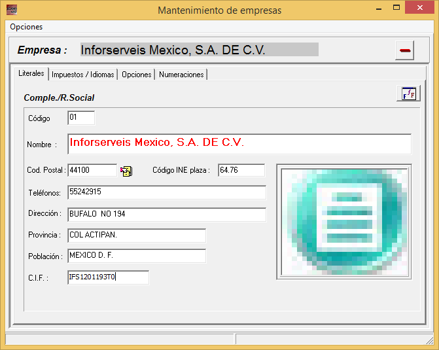Switch to the Numeraciones tab
Screen dimensions: 439x350
[x=181, y=75]
